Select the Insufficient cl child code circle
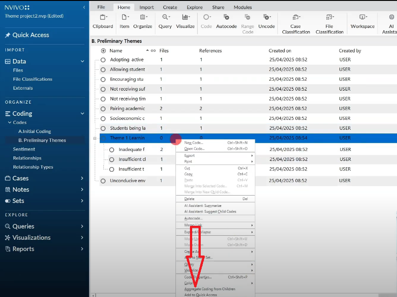The height and width of the screenshot is (297, 397). (112, 160)
